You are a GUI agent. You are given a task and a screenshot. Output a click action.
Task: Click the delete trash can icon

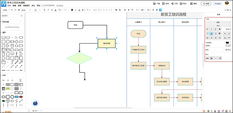[x=72, y=10]
